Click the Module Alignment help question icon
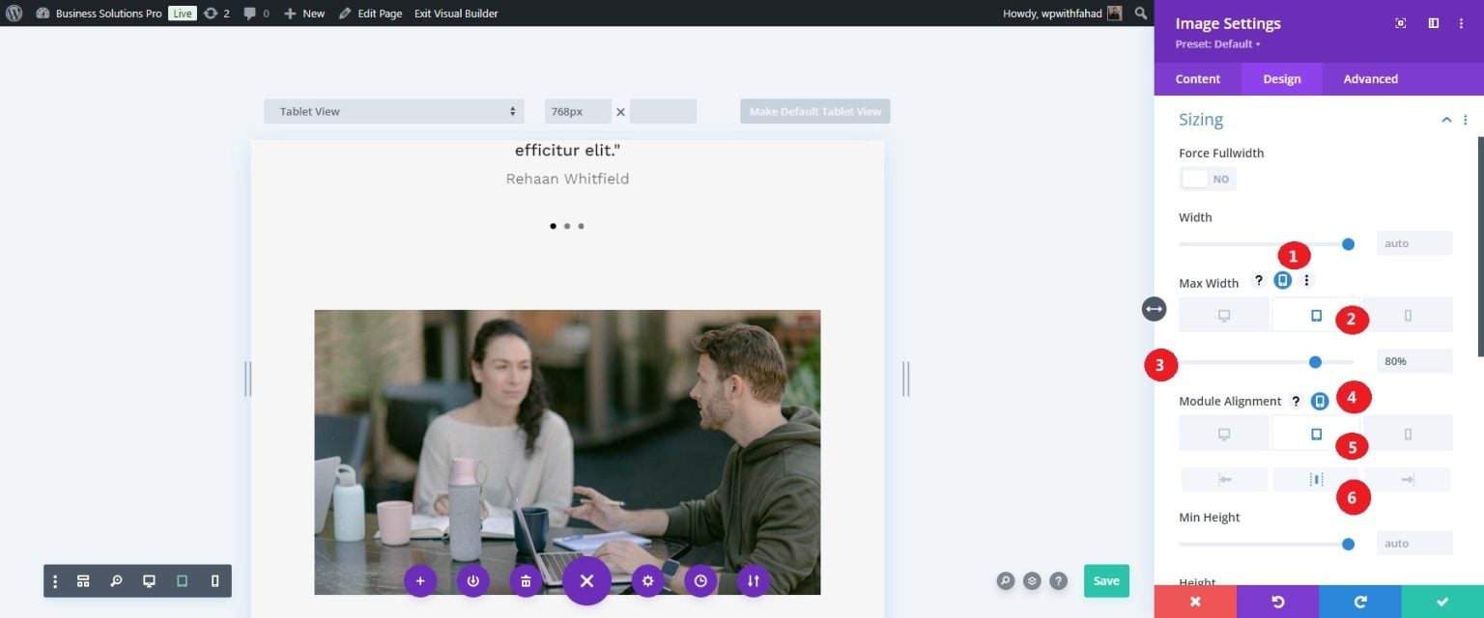The width and height of the screenshot is (1484, 618). [1296, 401]
